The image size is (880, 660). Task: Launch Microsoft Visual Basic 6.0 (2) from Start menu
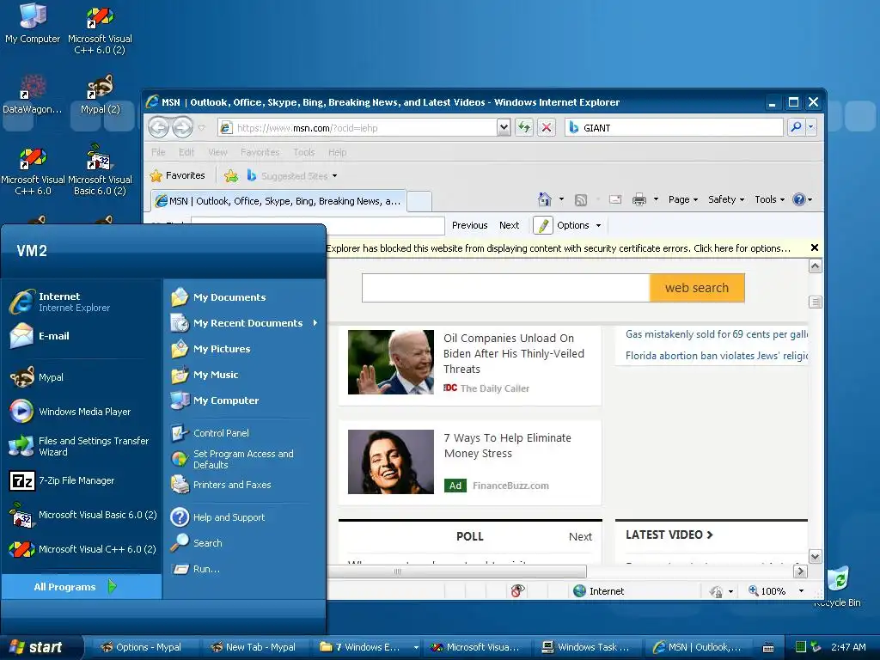tap(82, 515)
